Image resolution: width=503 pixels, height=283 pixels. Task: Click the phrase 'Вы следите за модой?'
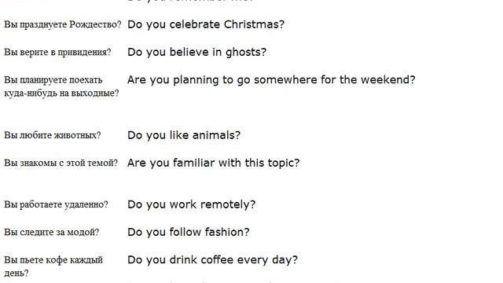[x=52, y=232]
